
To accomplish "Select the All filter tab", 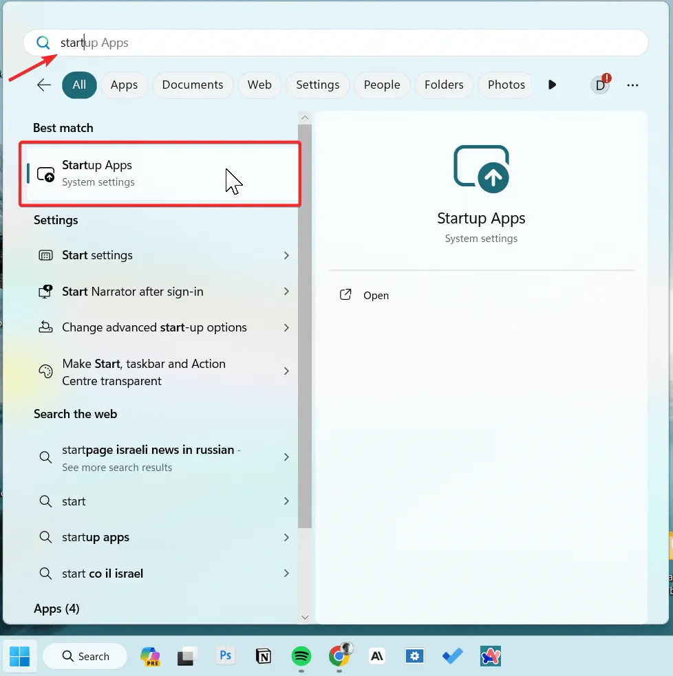I will click(x=79, y=85).
